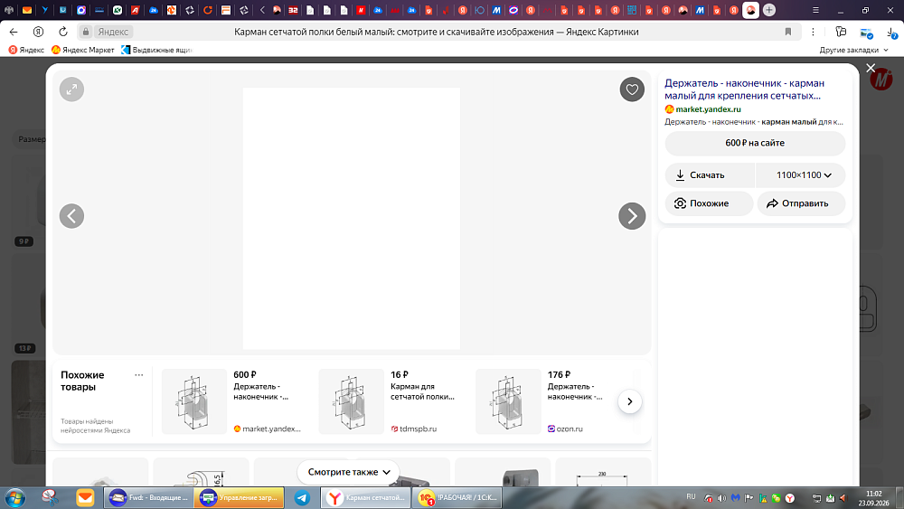Image resolution: width=904 pixels, height=509 pixels.
Task: Switch to the tab with '32' favicon
Action: (293, 10)
